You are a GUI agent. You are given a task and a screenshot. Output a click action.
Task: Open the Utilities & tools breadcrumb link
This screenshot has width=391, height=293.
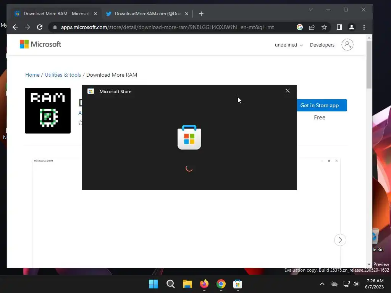pos(63,75)
